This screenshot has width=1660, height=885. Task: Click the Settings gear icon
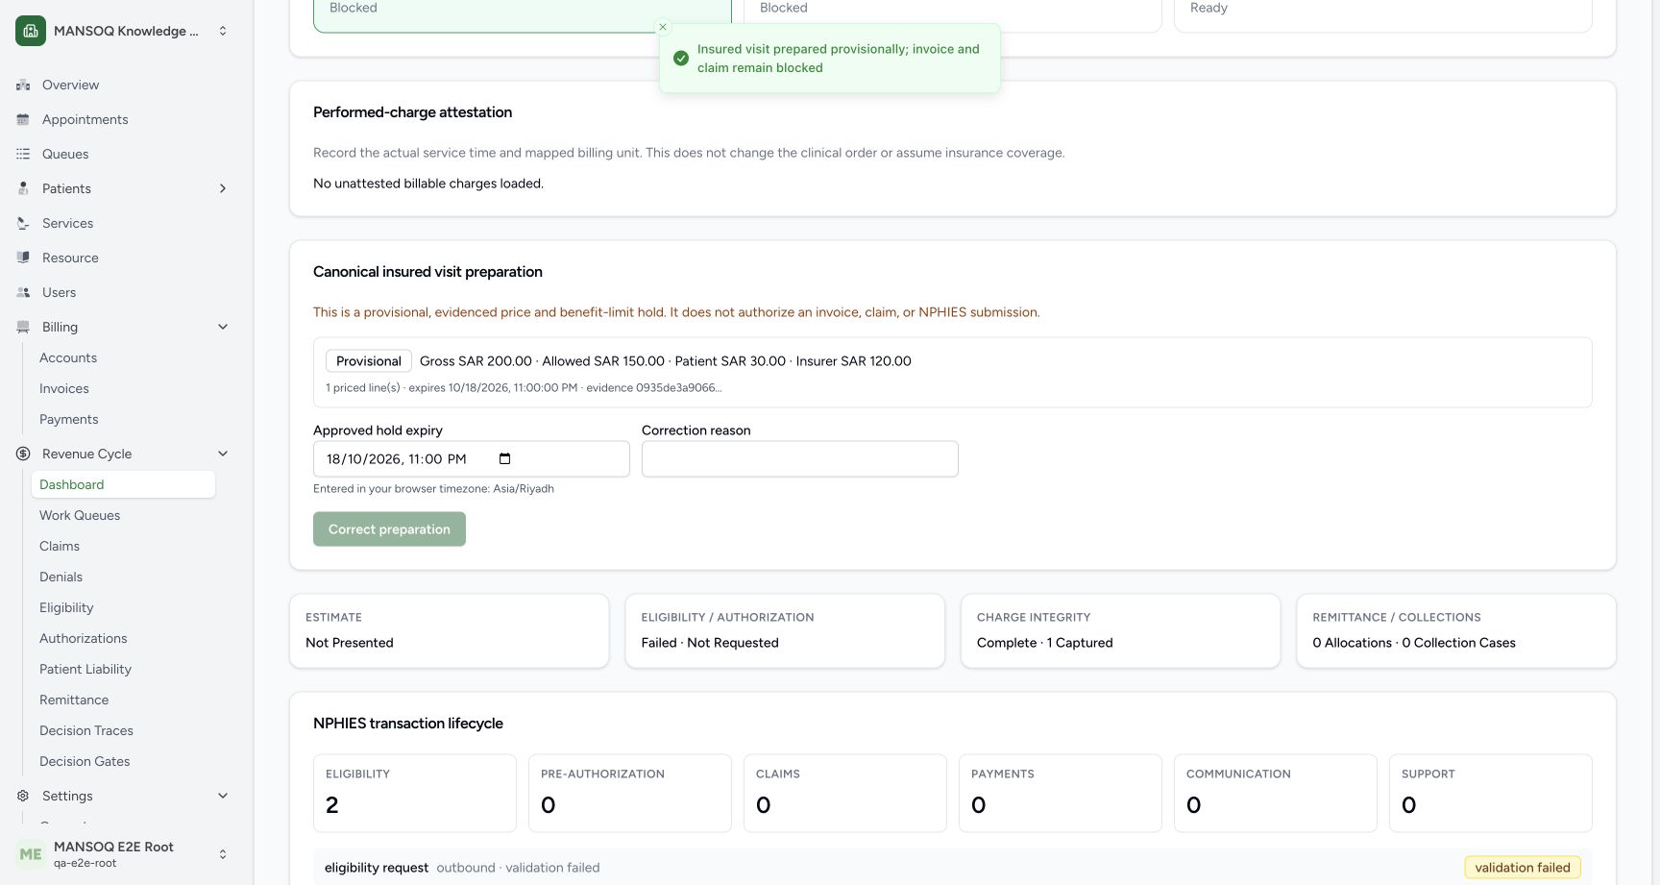[23, 796]
